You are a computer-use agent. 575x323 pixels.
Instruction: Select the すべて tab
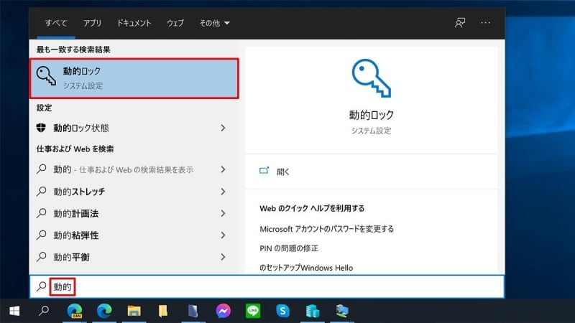[56, 23]
